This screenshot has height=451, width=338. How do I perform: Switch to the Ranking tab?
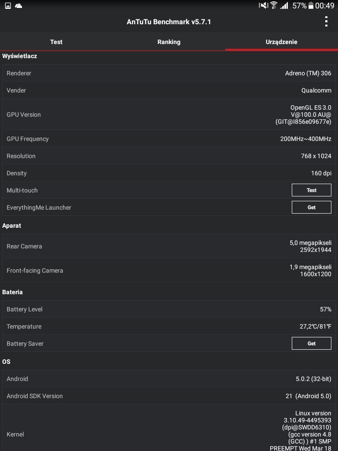click(x=169, y=42)
